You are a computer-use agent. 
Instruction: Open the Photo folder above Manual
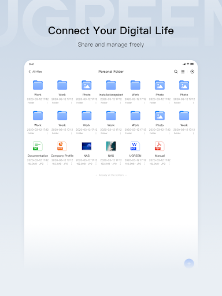coord(160,116)
